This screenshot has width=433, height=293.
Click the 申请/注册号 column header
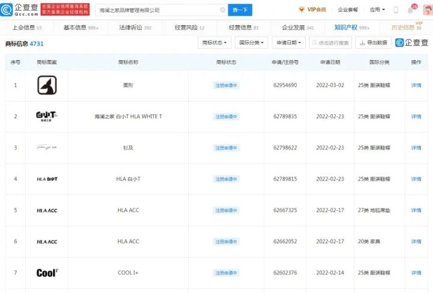tap(285, 62)
